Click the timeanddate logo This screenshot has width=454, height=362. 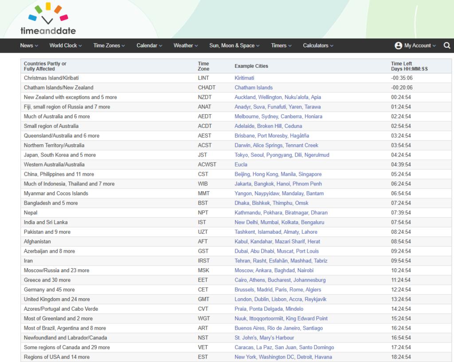(48, 19)
